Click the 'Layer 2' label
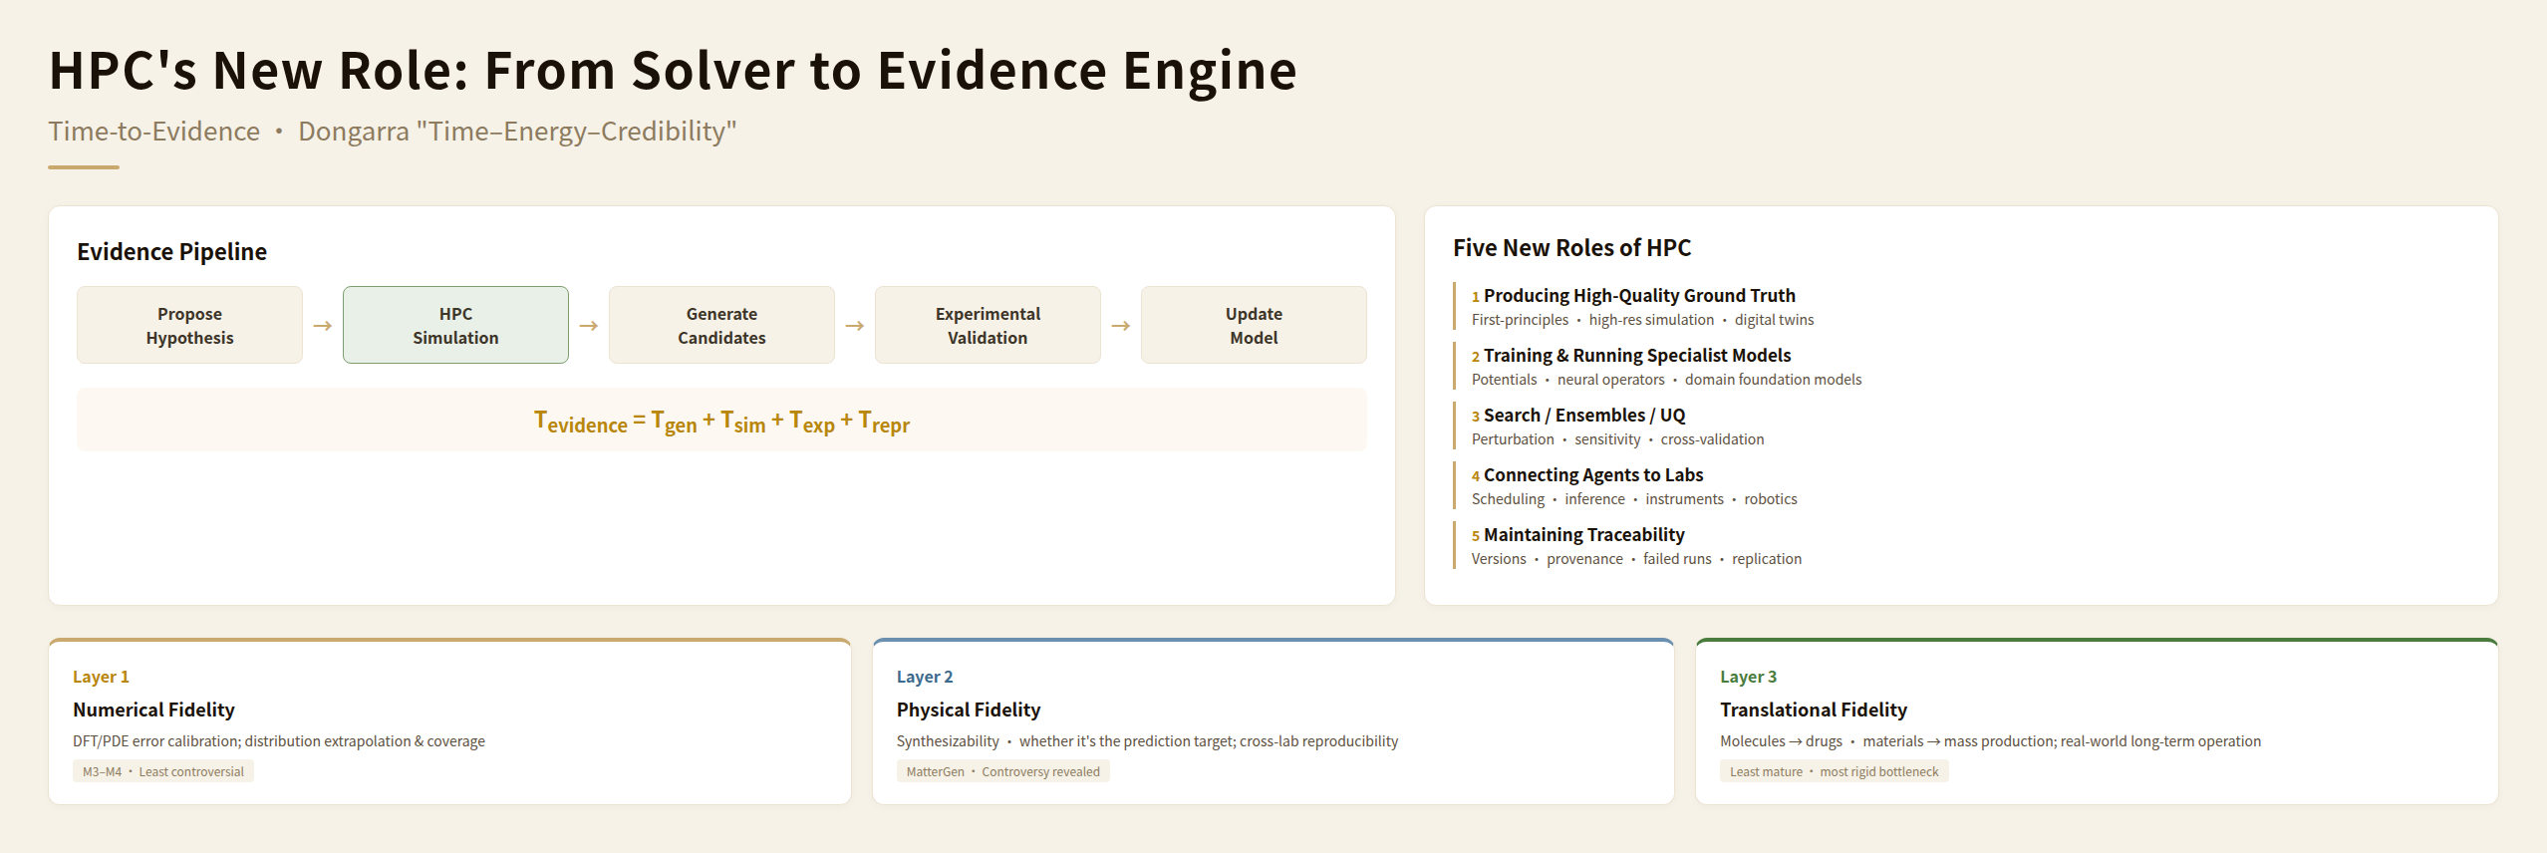The image size is (2547, 853). [925, 677]
